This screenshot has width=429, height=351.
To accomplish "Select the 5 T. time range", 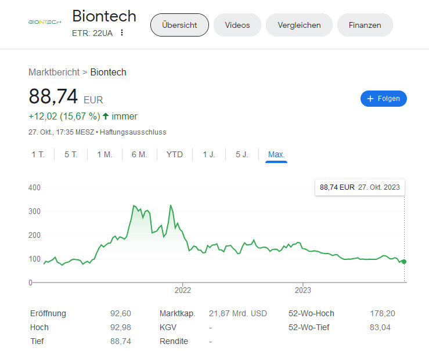I will (x=71, y=154).
